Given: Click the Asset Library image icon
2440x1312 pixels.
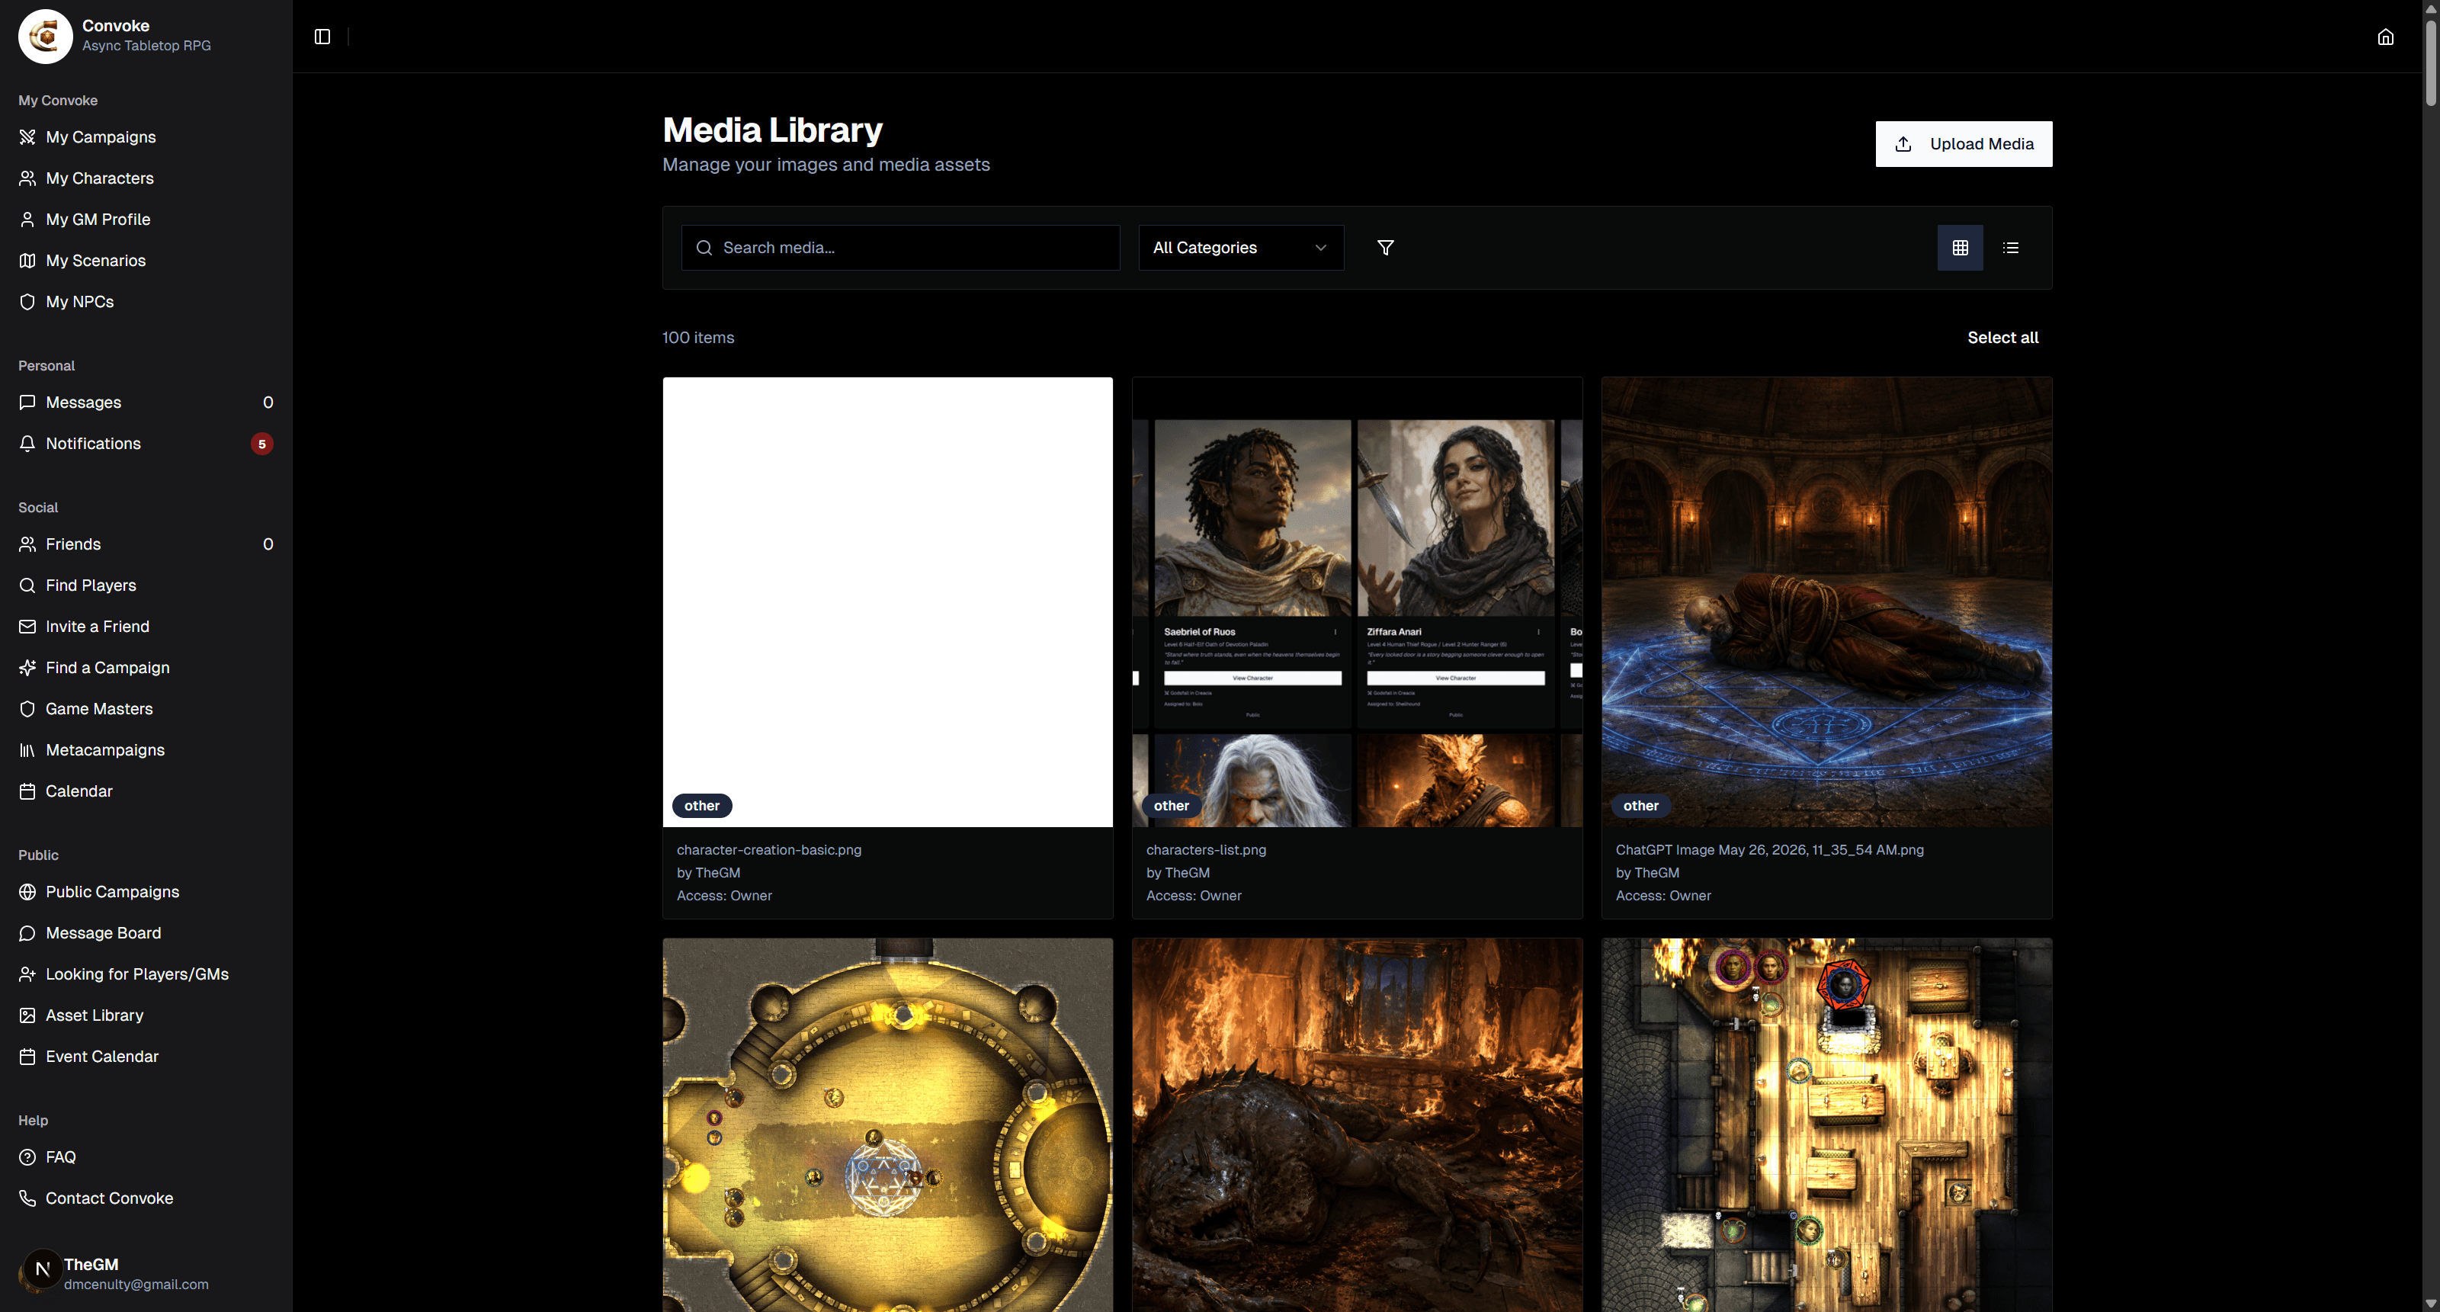Looking at the screenshot, I should (27, 1015).
